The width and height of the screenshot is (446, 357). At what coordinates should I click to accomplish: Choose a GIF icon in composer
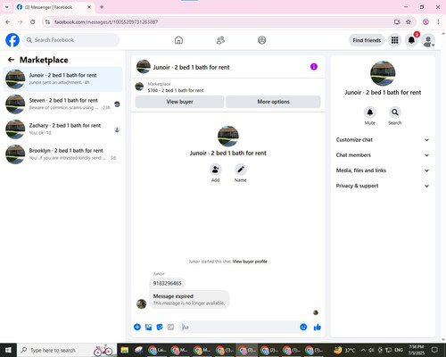point(170,328)
